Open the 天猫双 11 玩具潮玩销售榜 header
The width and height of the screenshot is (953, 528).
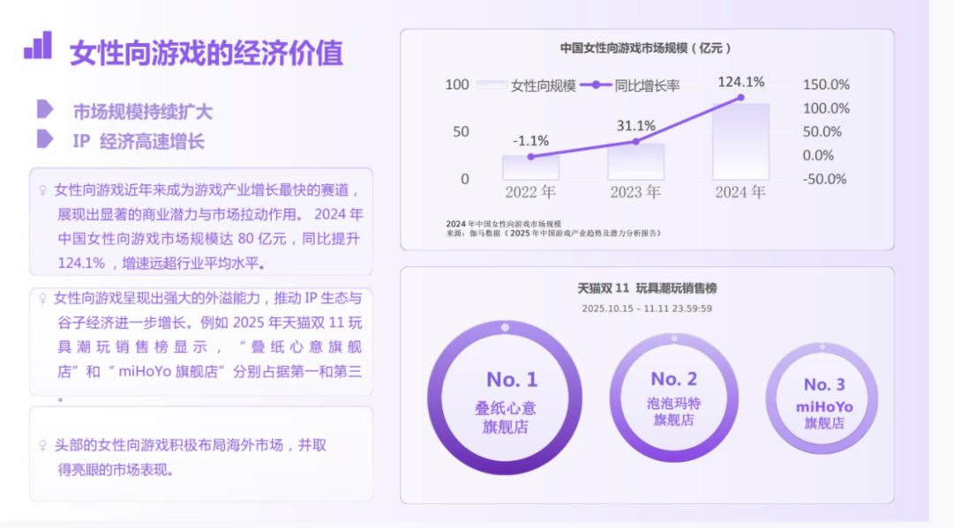click(x=651, y=286)
